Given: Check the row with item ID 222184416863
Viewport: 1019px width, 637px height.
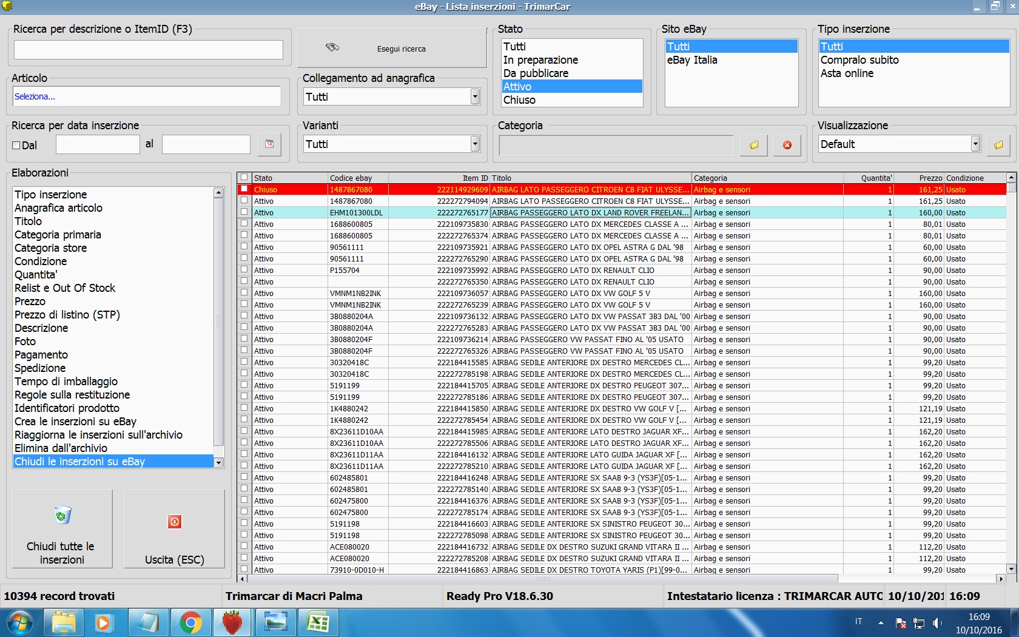Looking at the screenshot, I should pos(244,570).
